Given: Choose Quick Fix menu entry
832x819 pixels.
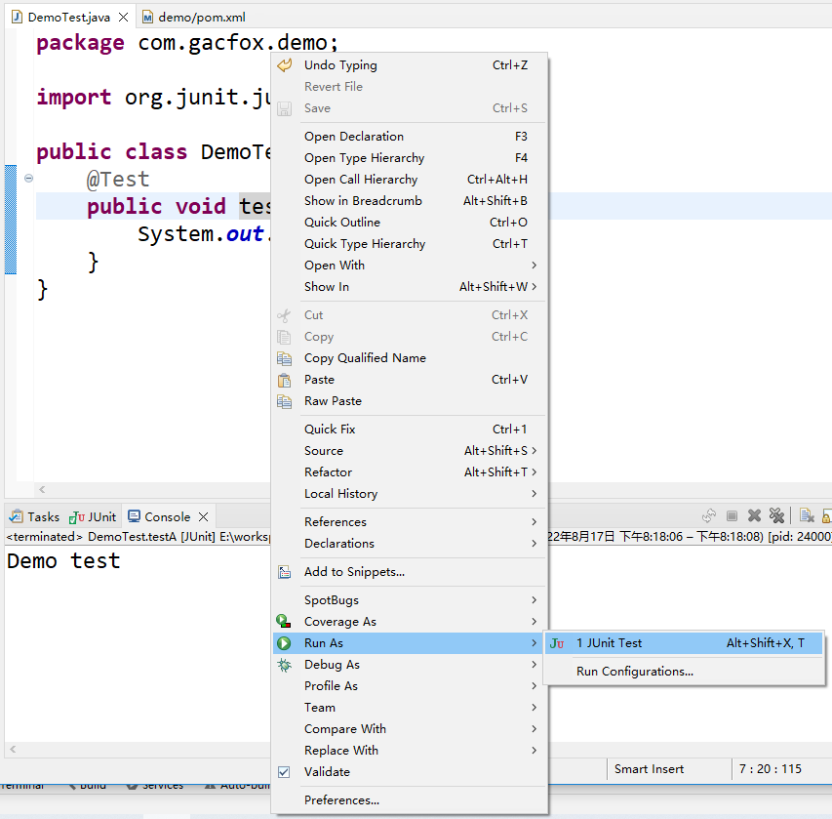Looking at the screenshot, I should [x=409, y=430].
